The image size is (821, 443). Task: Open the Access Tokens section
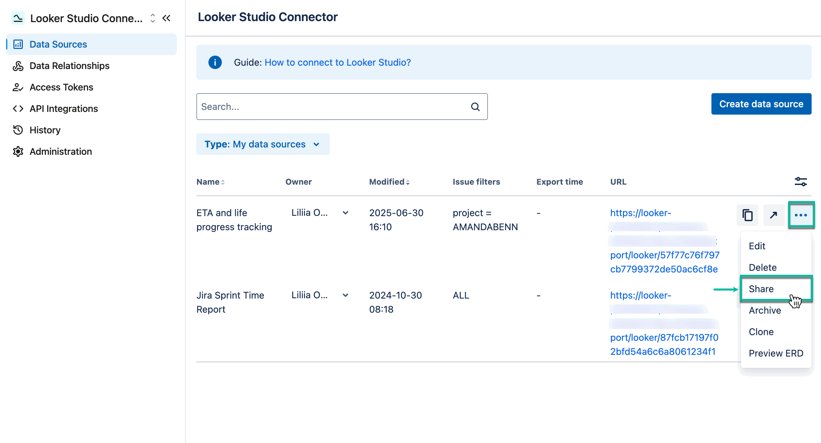61,87
